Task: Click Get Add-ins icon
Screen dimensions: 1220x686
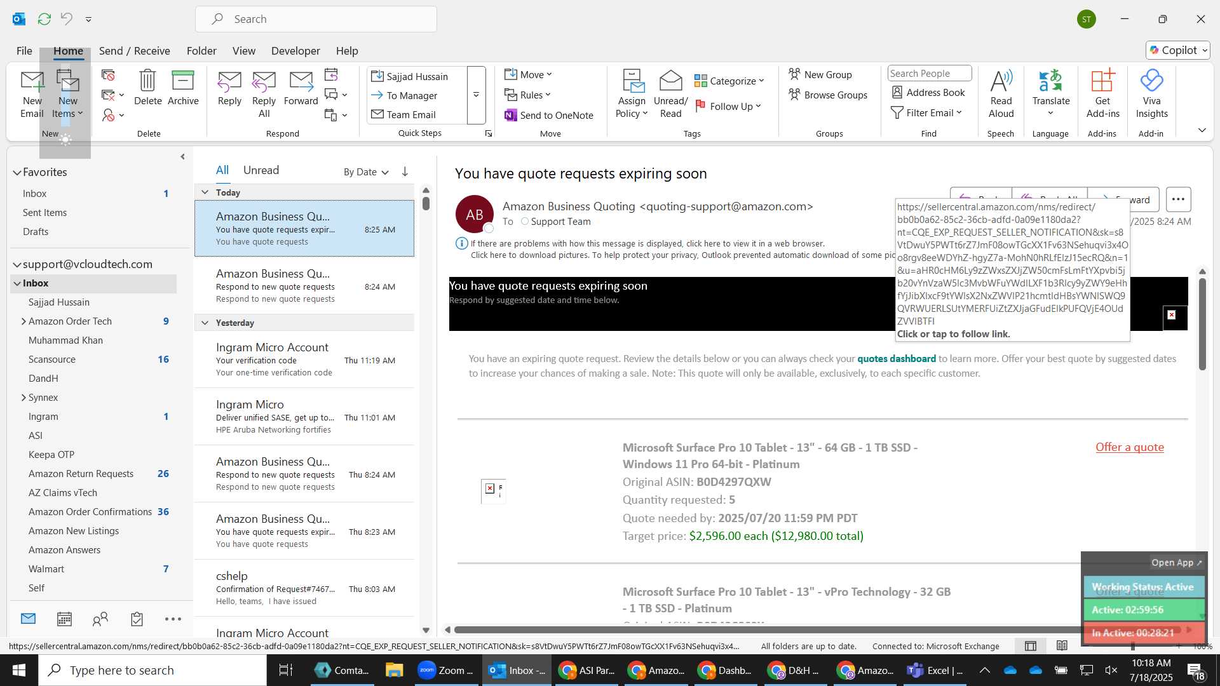Action: [x=1102, y=93]
